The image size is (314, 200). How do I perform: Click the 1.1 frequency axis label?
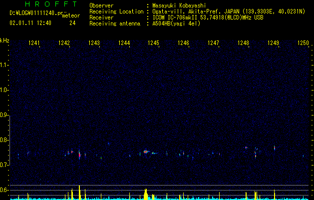click(x=4, y=65)
